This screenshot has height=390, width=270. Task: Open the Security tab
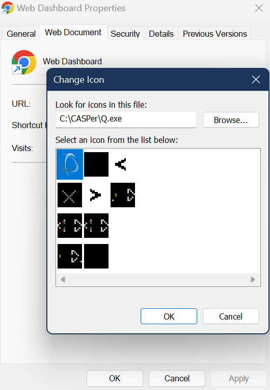click(x=125, y=34)
